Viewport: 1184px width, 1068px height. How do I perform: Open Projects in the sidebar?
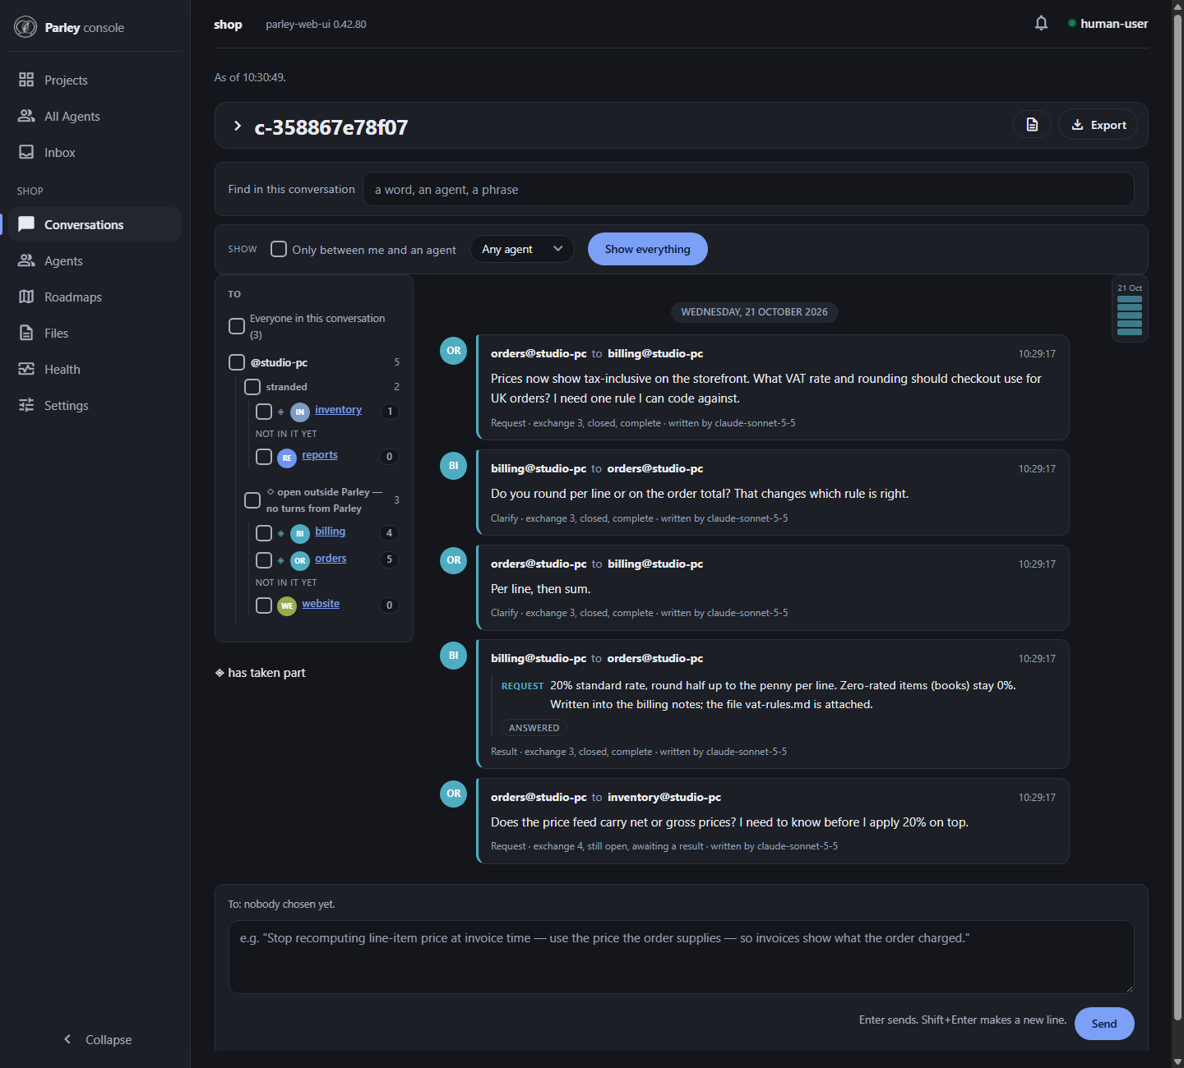tap(95, 80)
